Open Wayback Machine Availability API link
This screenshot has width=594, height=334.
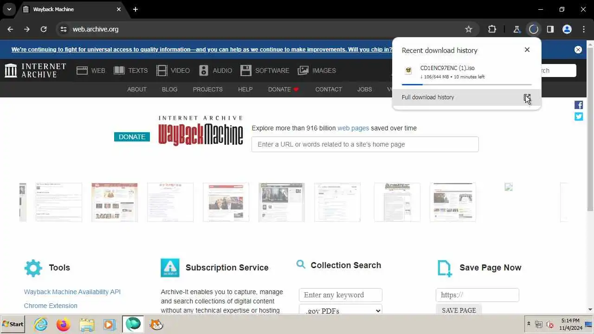pyautogui.click(x=72, y=292)
